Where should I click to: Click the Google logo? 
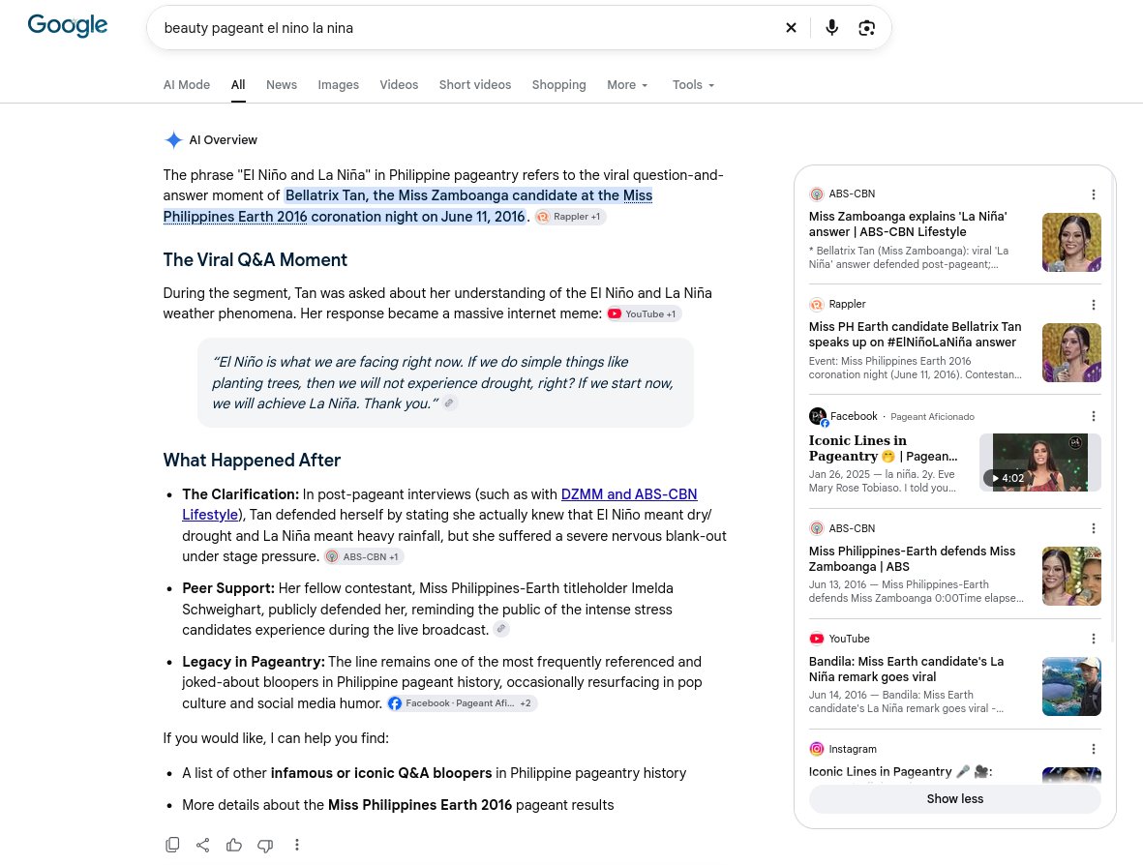click(67, 25)
